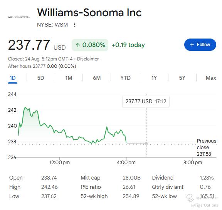Viewport: 222px width, 210px height.
Task: Follow Williams-Sonoma stock
Action: (200, 45)
